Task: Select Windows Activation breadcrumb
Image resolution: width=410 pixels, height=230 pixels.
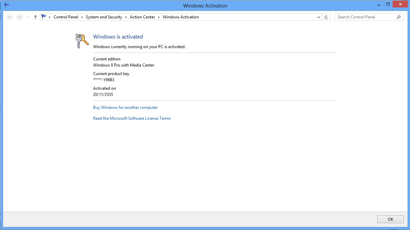Action: click(181, 17)
